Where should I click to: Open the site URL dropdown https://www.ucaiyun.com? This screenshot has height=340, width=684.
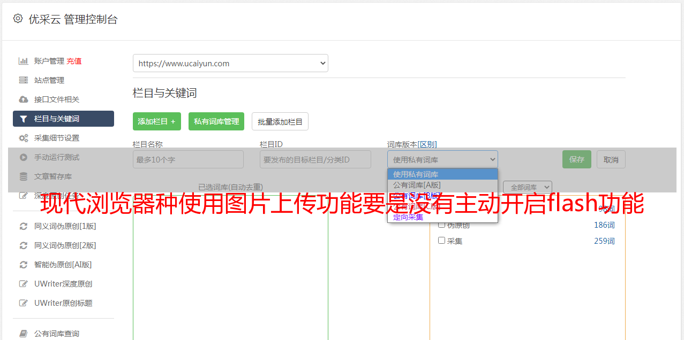click(x=230, y=63)
